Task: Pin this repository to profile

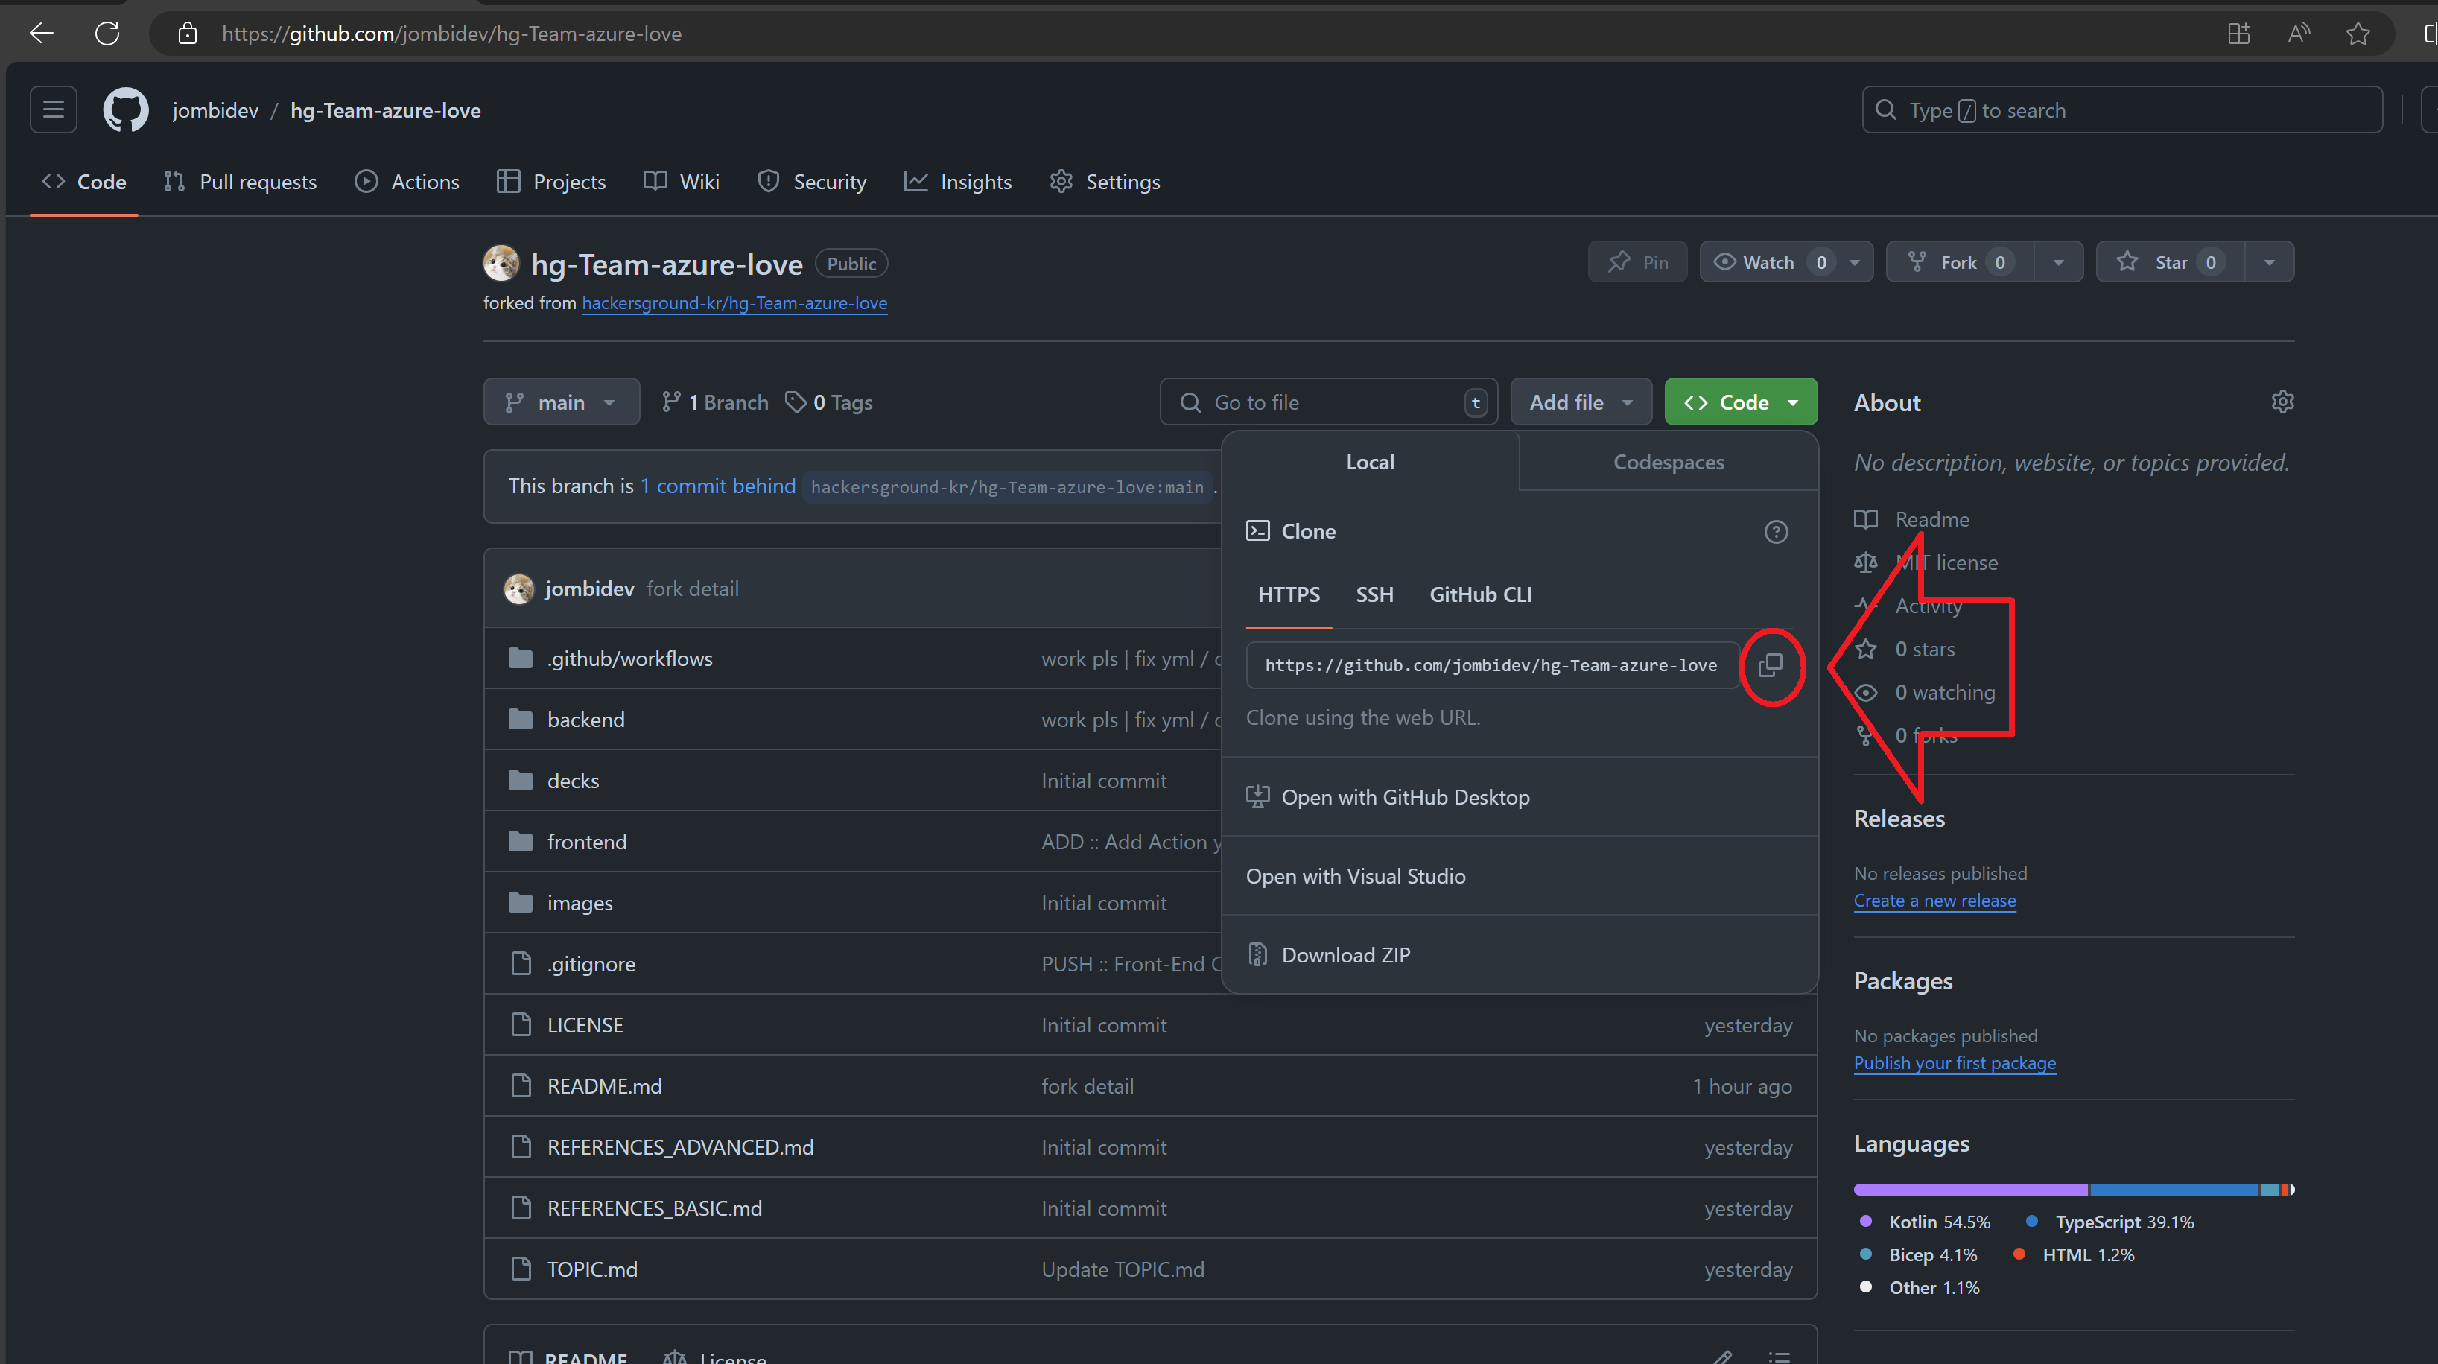Action: tap(1637, 262)
